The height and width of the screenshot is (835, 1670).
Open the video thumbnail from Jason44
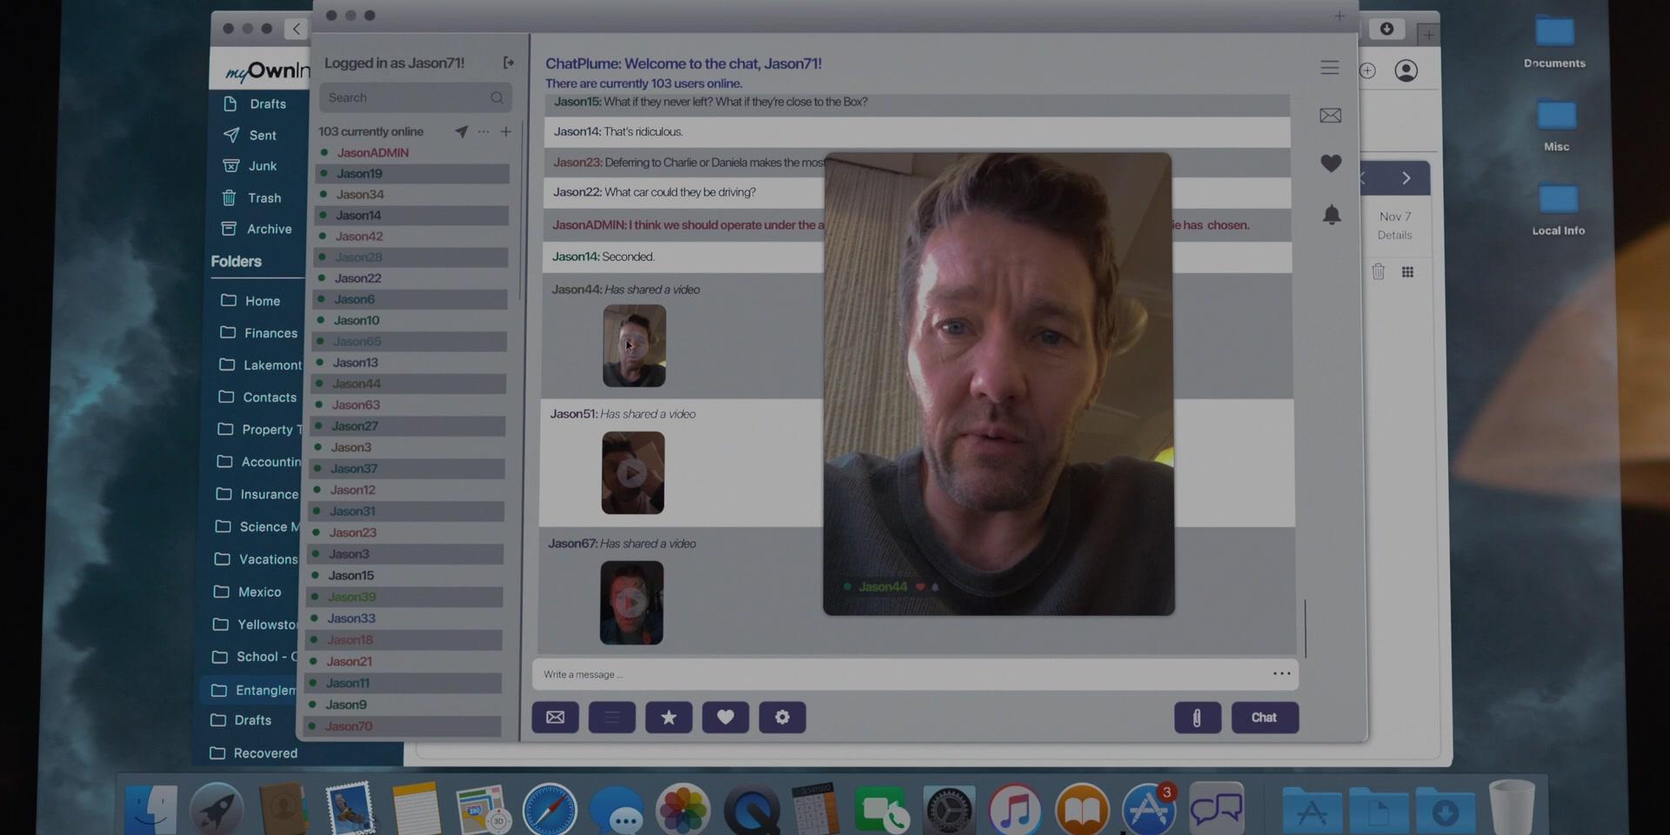pos(634,346)
